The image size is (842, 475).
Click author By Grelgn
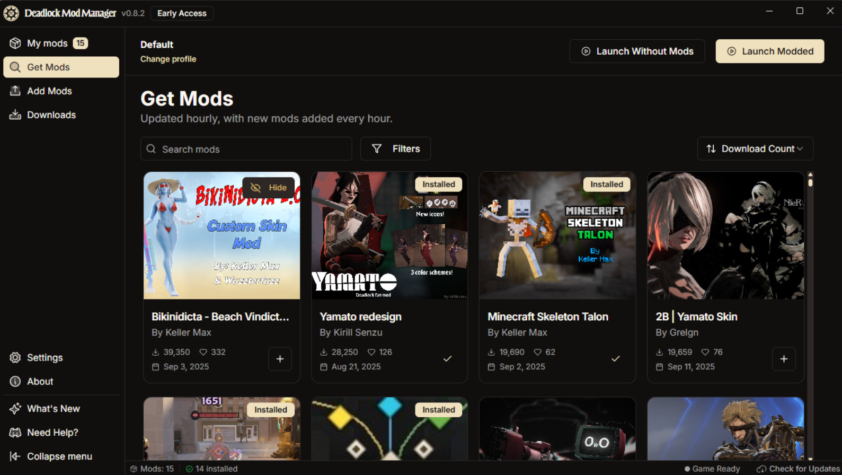pyautogui.click(x=677, y=332)
